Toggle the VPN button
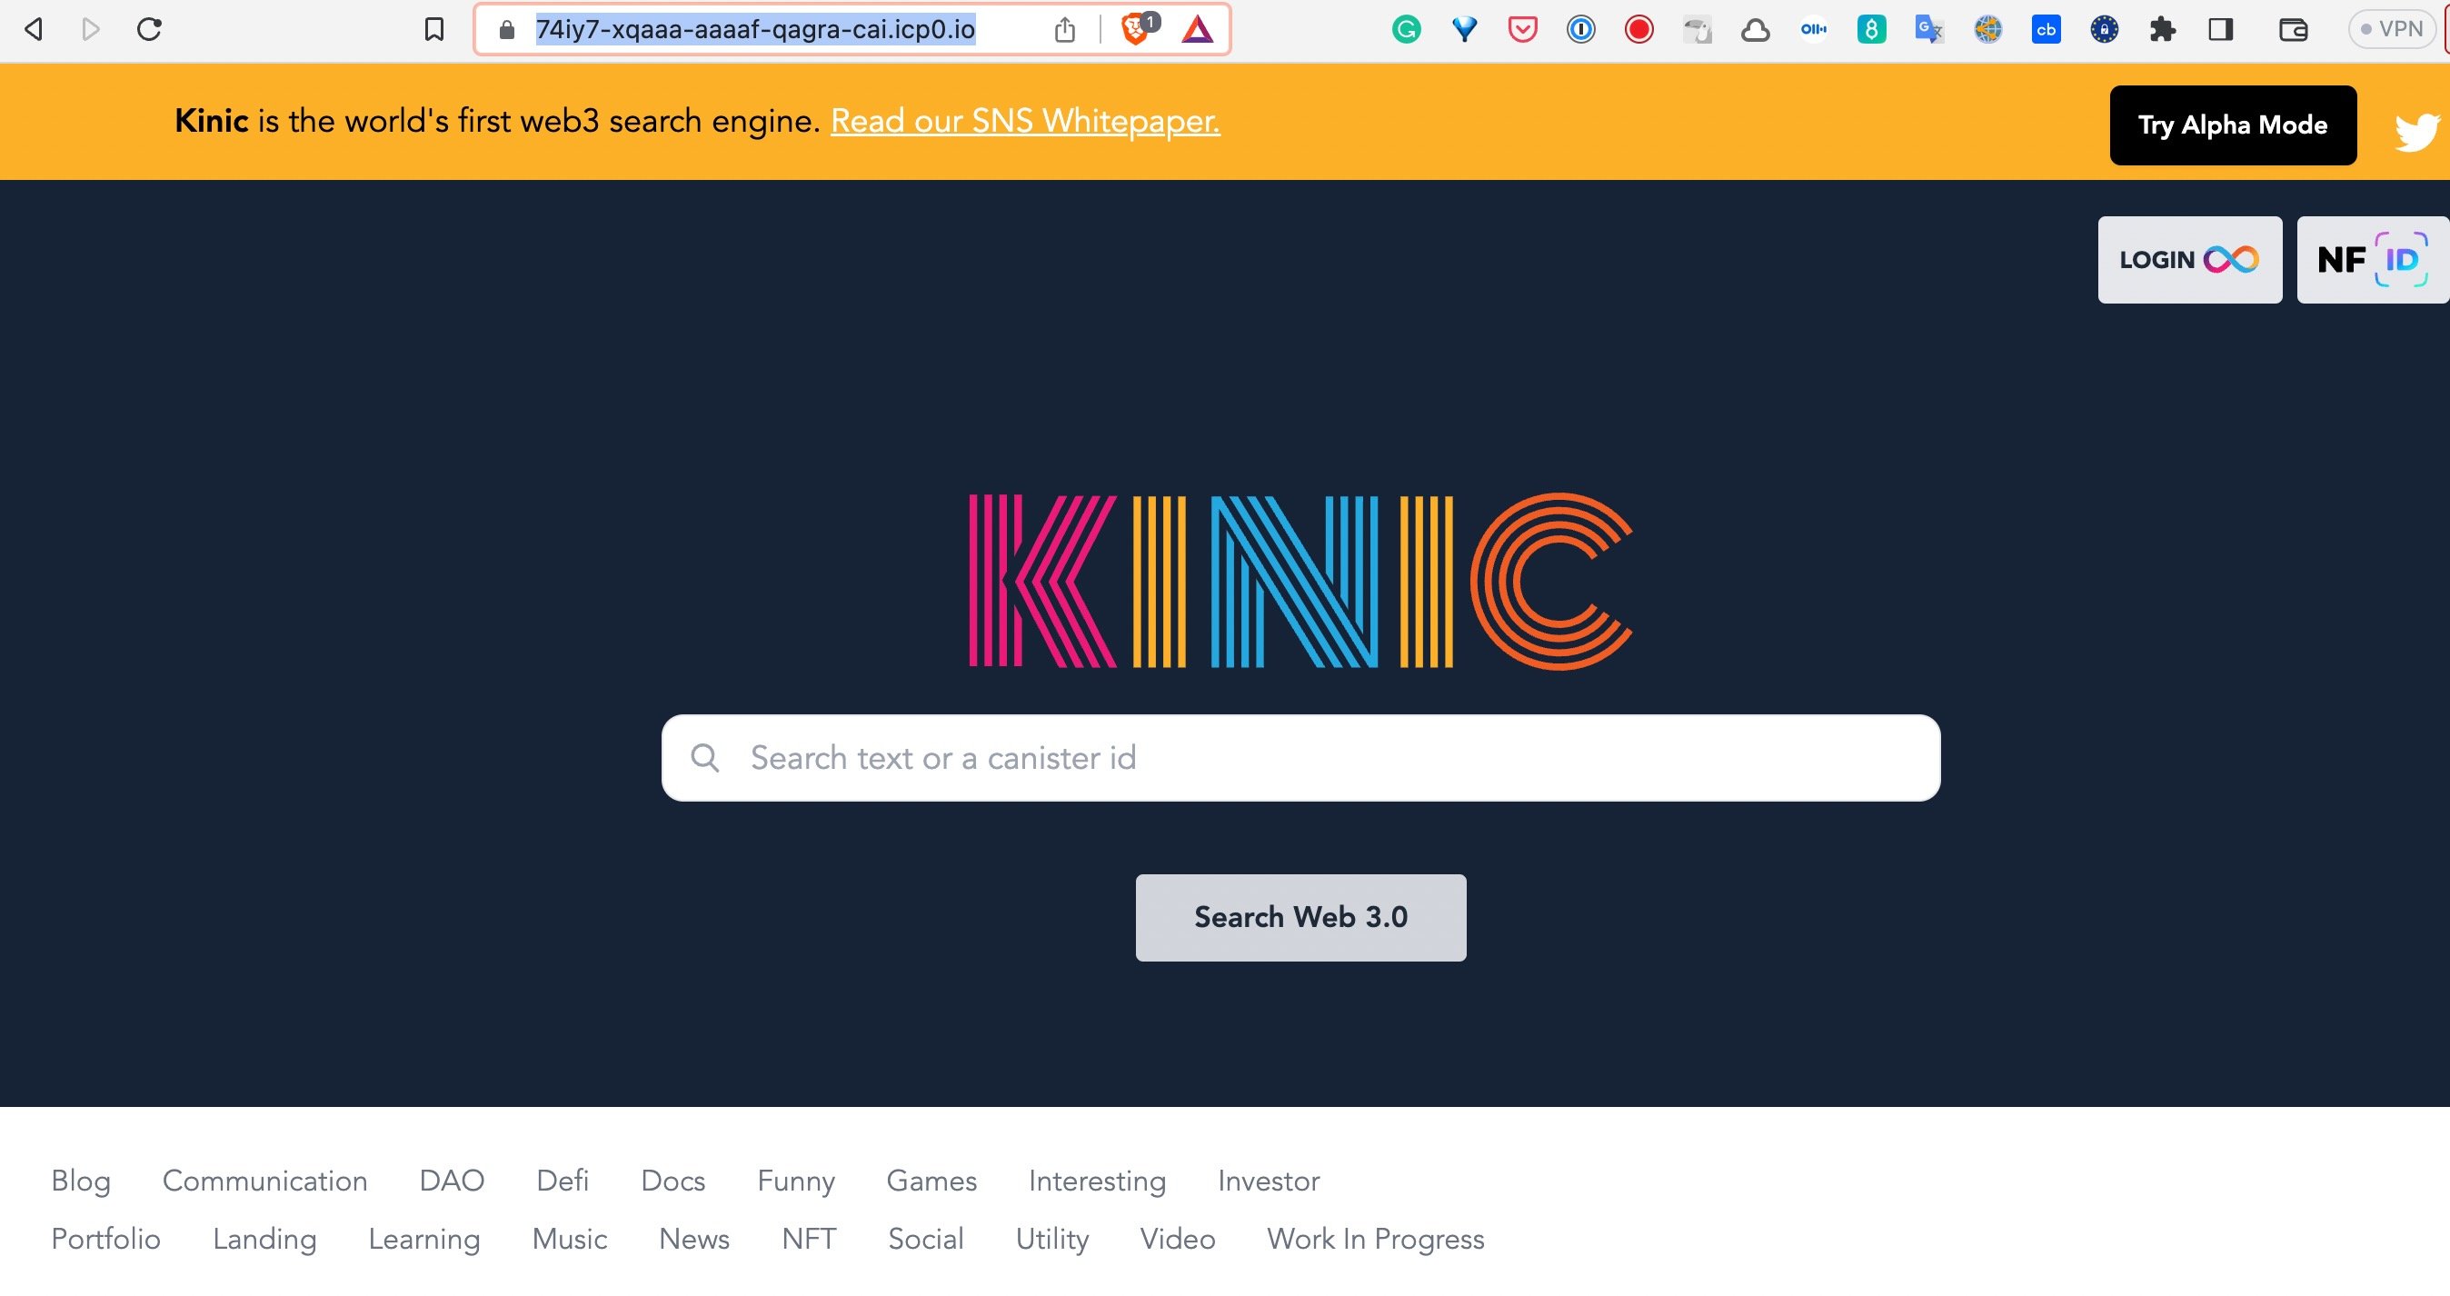2450x1296 pixels. point(2392,29)
